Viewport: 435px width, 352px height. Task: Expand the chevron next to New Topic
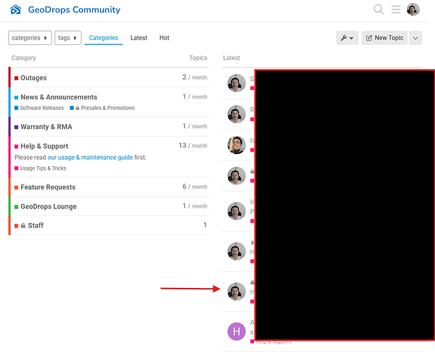pos(415,38)
